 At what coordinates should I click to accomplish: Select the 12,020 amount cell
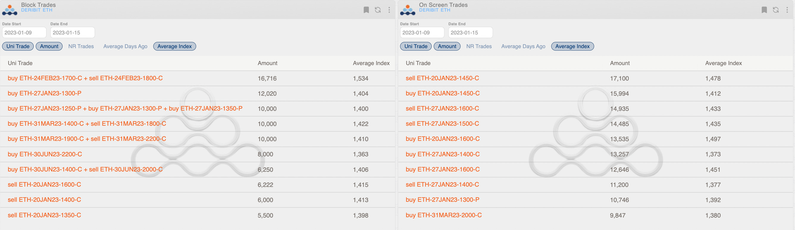(x=267, y=93)
